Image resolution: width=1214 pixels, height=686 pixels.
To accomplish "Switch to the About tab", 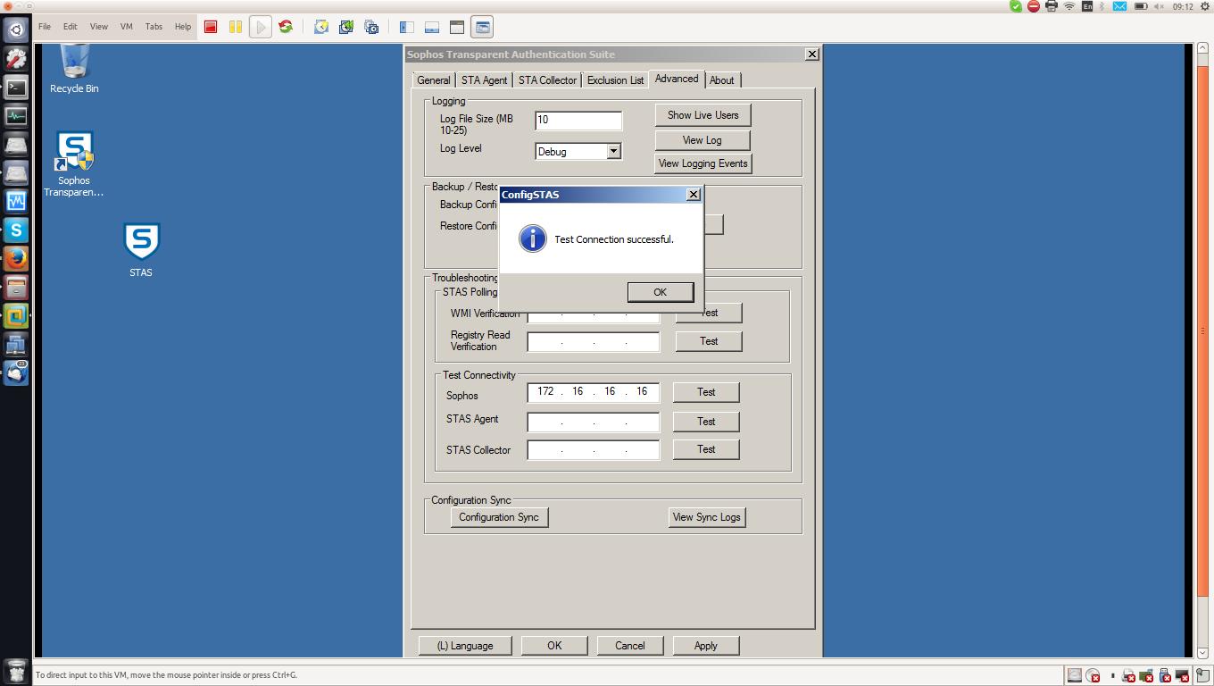I will (x=722, y=80).
